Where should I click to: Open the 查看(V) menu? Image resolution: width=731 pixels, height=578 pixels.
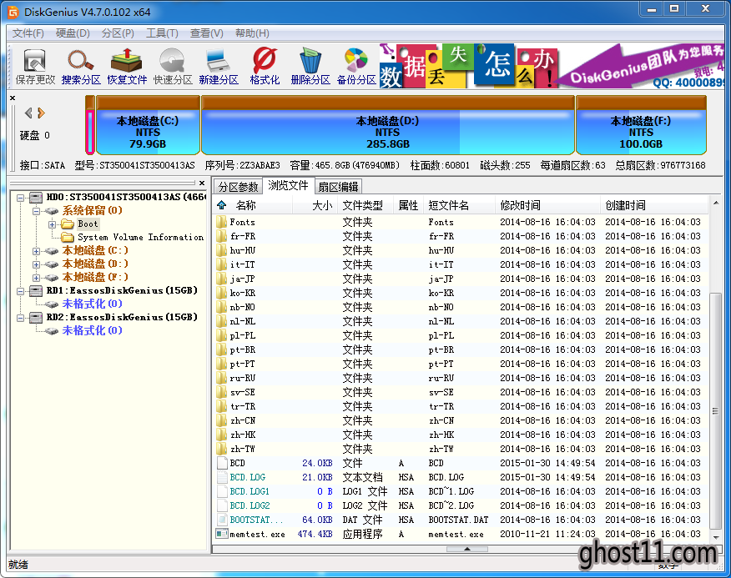(x=206, y=33)
